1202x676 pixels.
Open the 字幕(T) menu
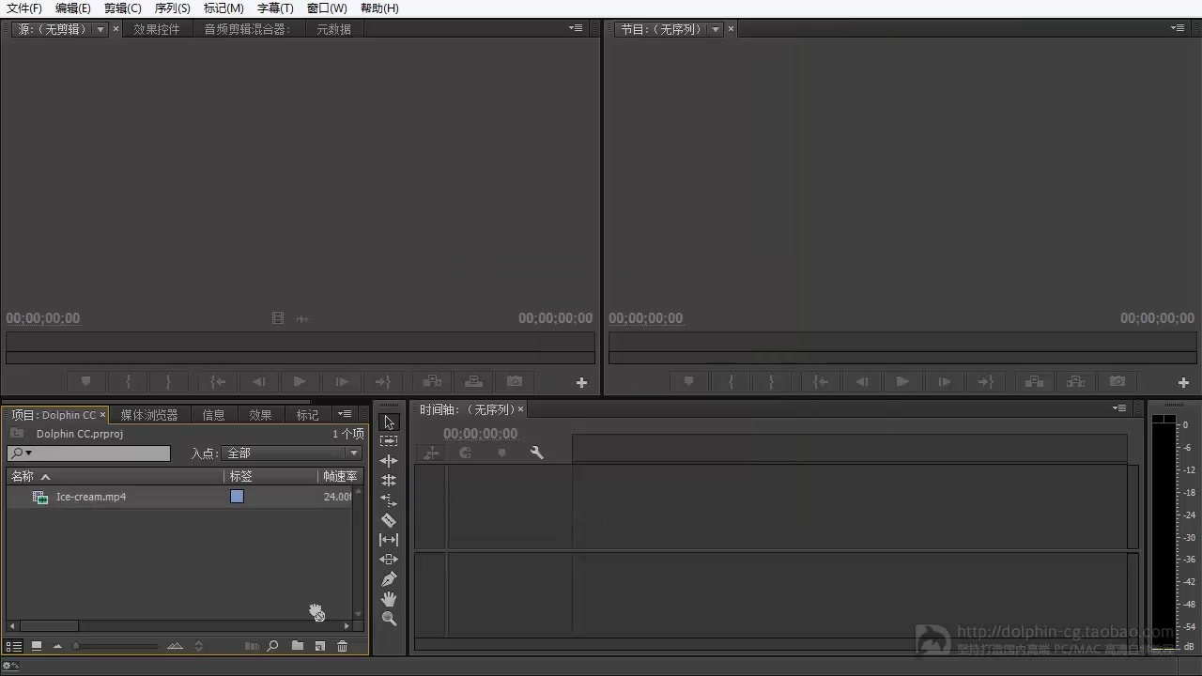(275, 8)
